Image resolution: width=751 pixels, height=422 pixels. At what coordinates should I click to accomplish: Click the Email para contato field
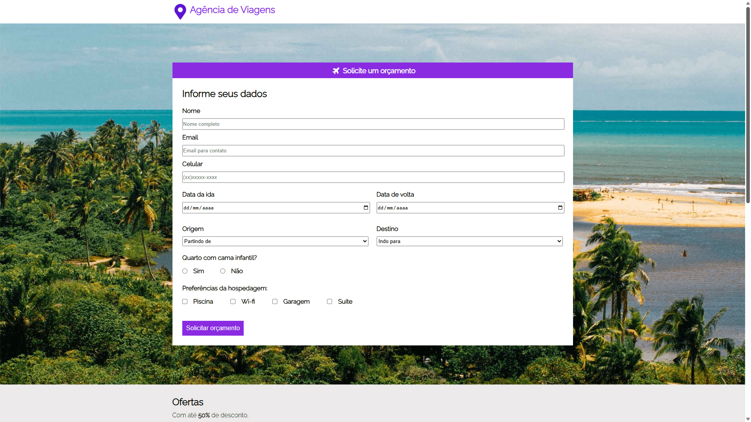(373, 151)
